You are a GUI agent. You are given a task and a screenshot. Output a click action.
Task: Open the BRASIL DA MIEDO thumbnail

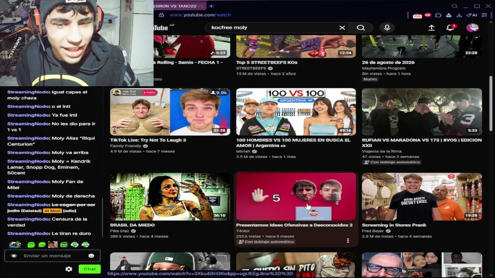coord(170,197)
